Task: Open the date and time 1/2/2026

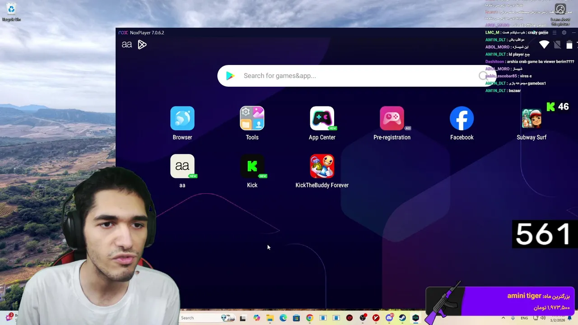Action: point(557,318)
